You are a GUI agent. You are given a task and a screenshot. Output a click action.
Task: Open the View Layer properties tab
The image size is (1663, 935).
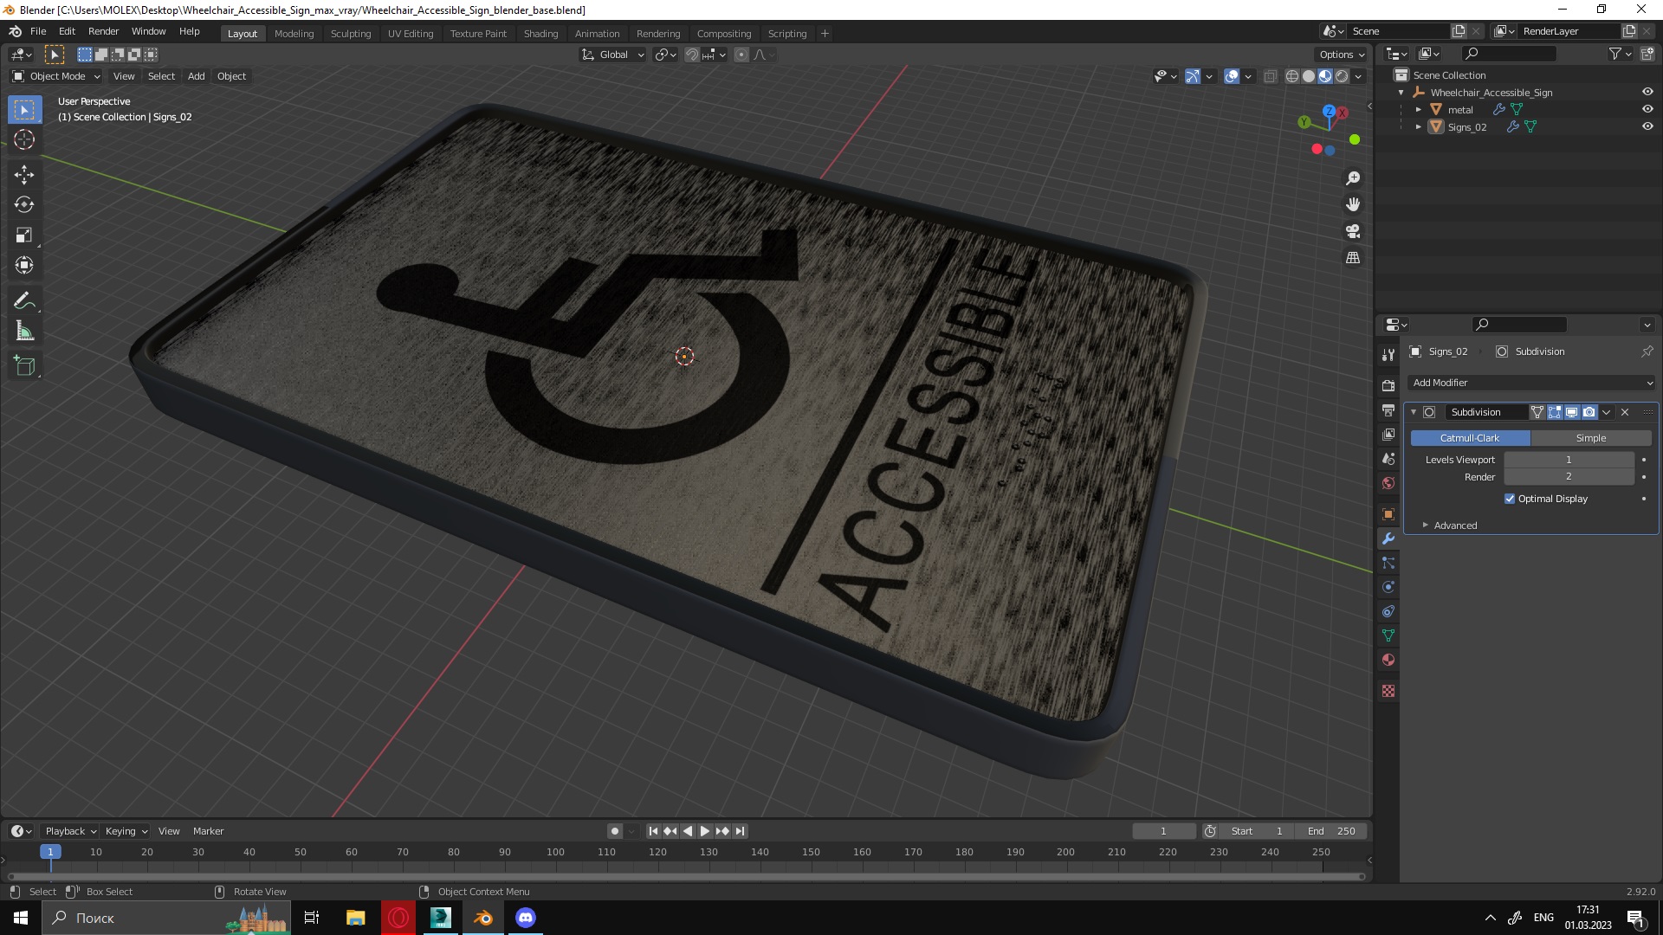pos(1388,434)
